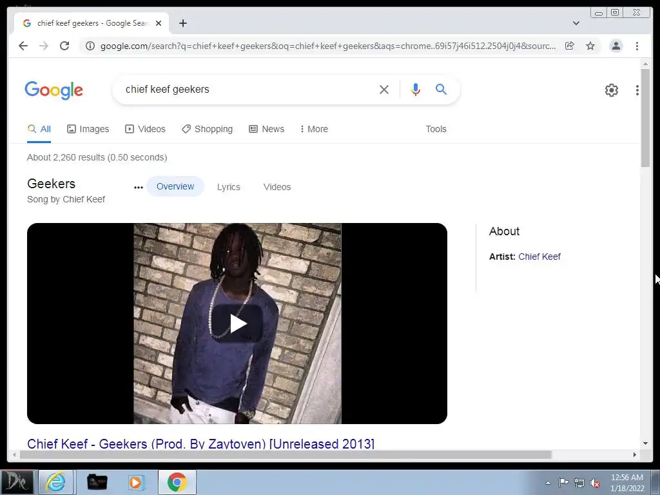Click the URL address bar
The width and height of the screenshot is (660, 495).
328,46
